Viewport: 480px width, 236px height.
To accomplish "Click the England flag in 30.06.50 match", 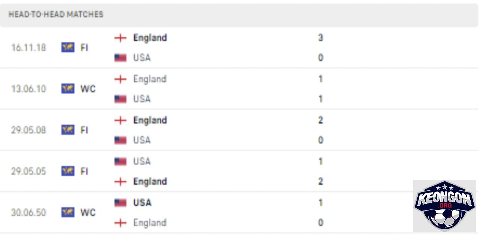I will pos(120,223).
